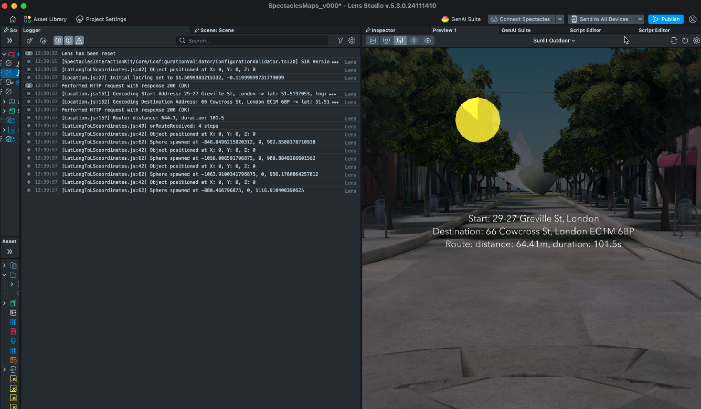This screenshot has height=409, width=701.
Task: Reset the preview with the refresh icon
Action: tap(685, 40)
